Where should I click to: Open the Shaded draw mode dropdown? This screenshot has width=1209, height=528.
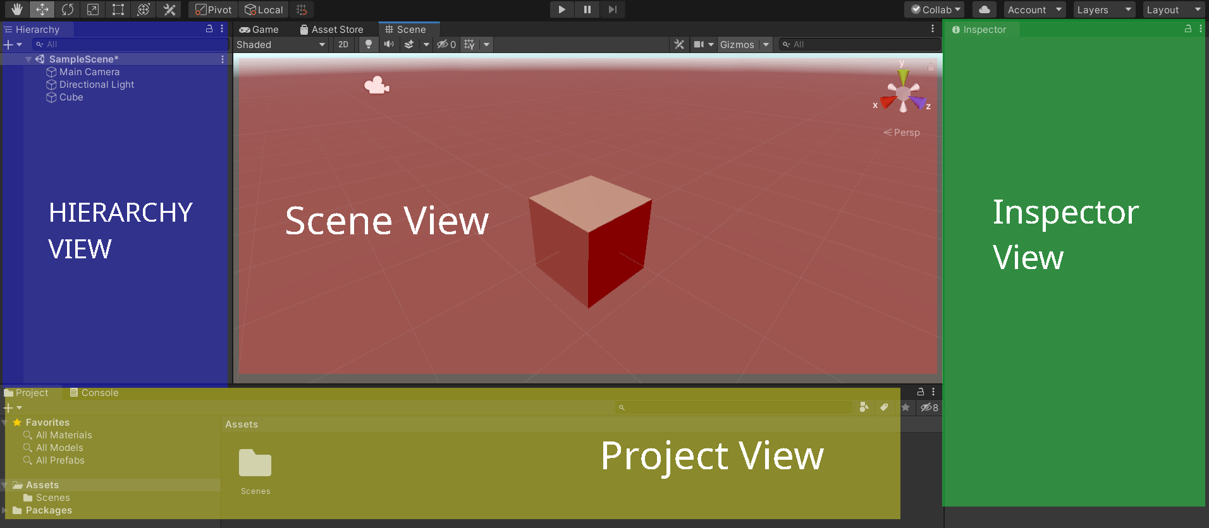pos(281,44)
